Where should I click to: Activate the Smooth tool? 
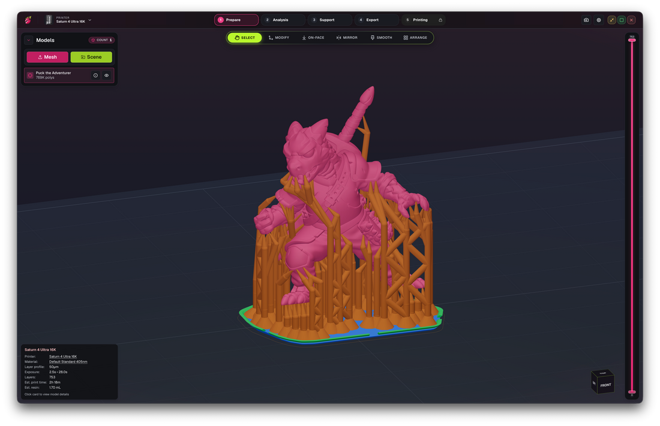(382, 38)
